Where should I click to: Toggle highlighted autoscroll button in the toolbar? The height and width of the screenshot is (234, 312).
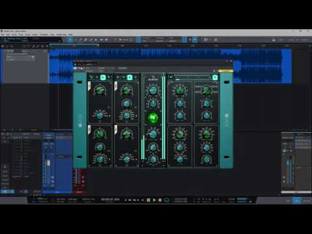195,40
